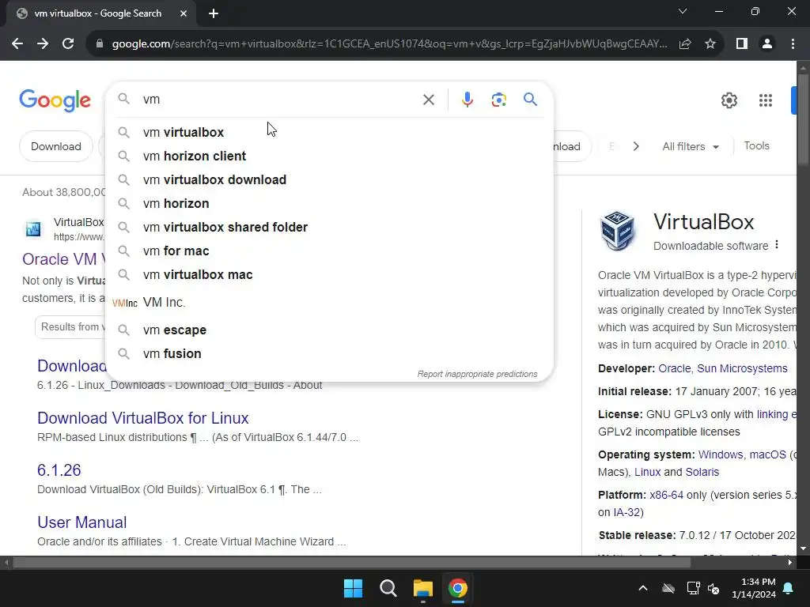
Task: Select VM Inc. entity suggestion
Action: click(x=329, y=302)
